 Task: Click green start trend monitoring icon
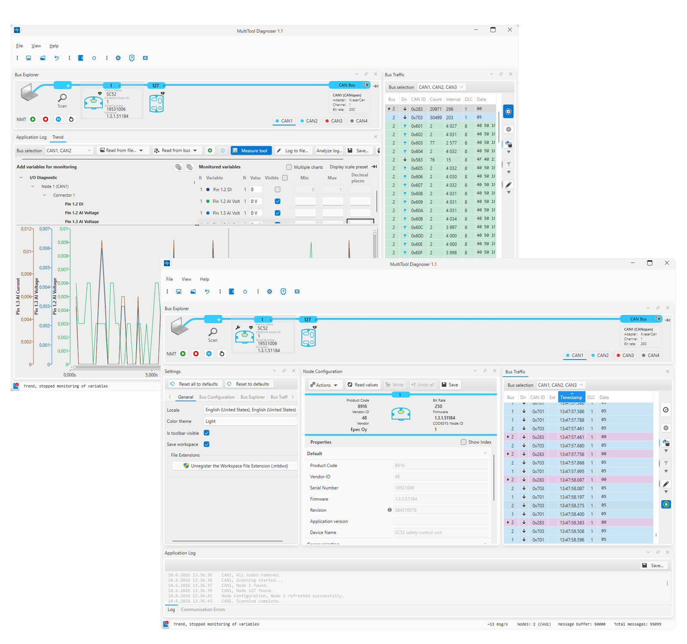[210, 151]
